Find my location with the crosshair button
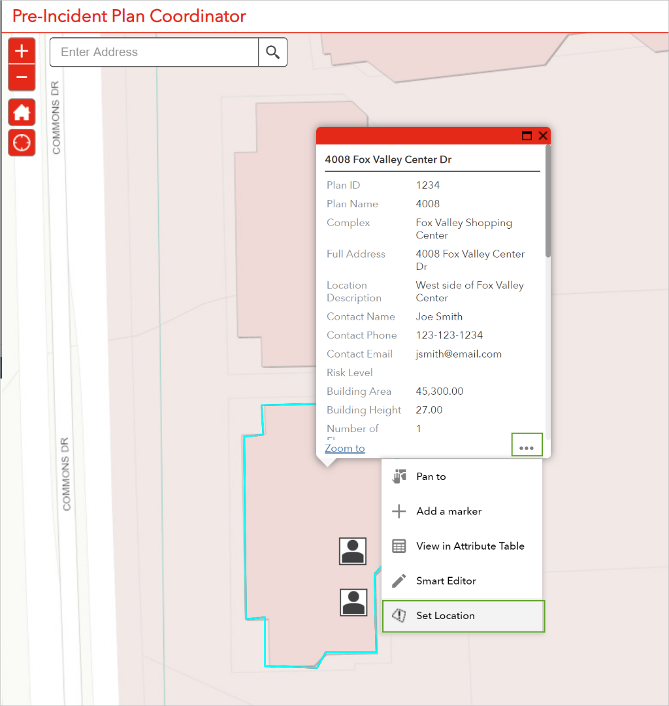669x706 pixels. coord(22,142)
